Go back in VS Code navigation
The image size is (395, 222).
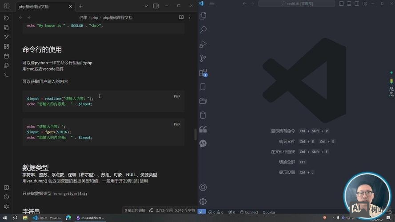244,4
